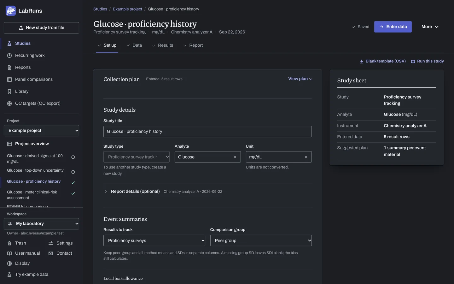Open Comparison group Peer group dropdown

261,240
